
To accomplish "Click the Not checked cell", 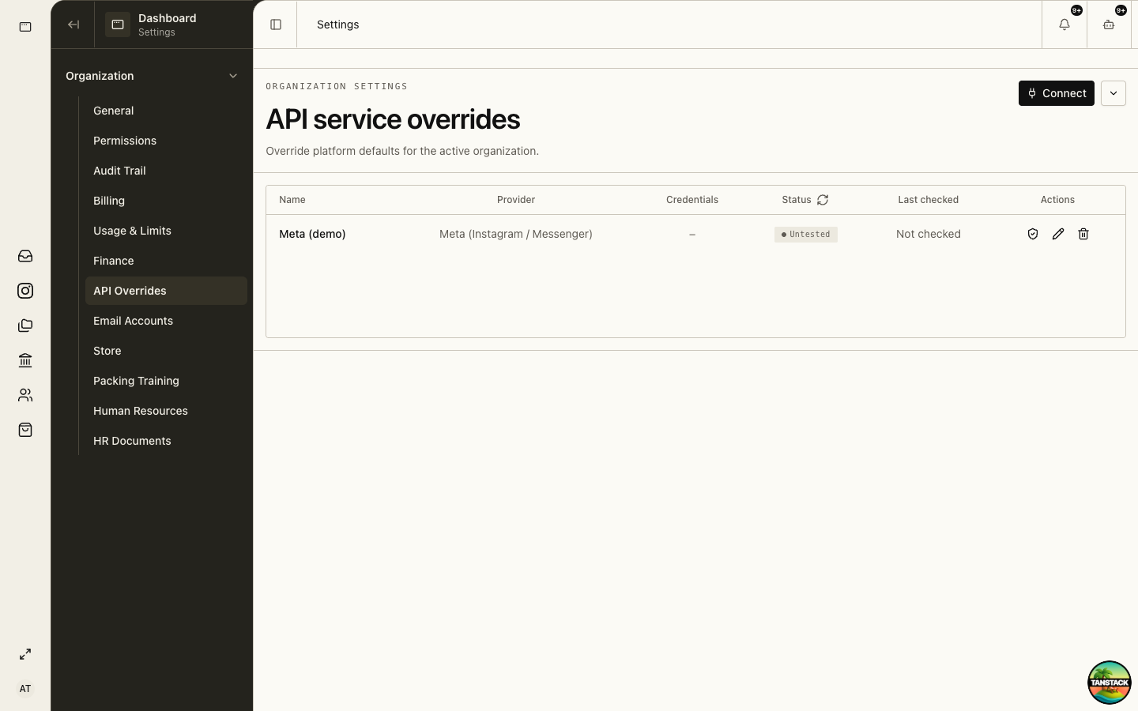I will pyautogui.click(x=929, y=234).
